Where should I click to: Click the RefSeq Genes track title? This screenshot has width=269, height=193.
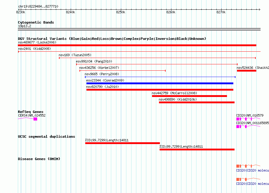point(31,112)
